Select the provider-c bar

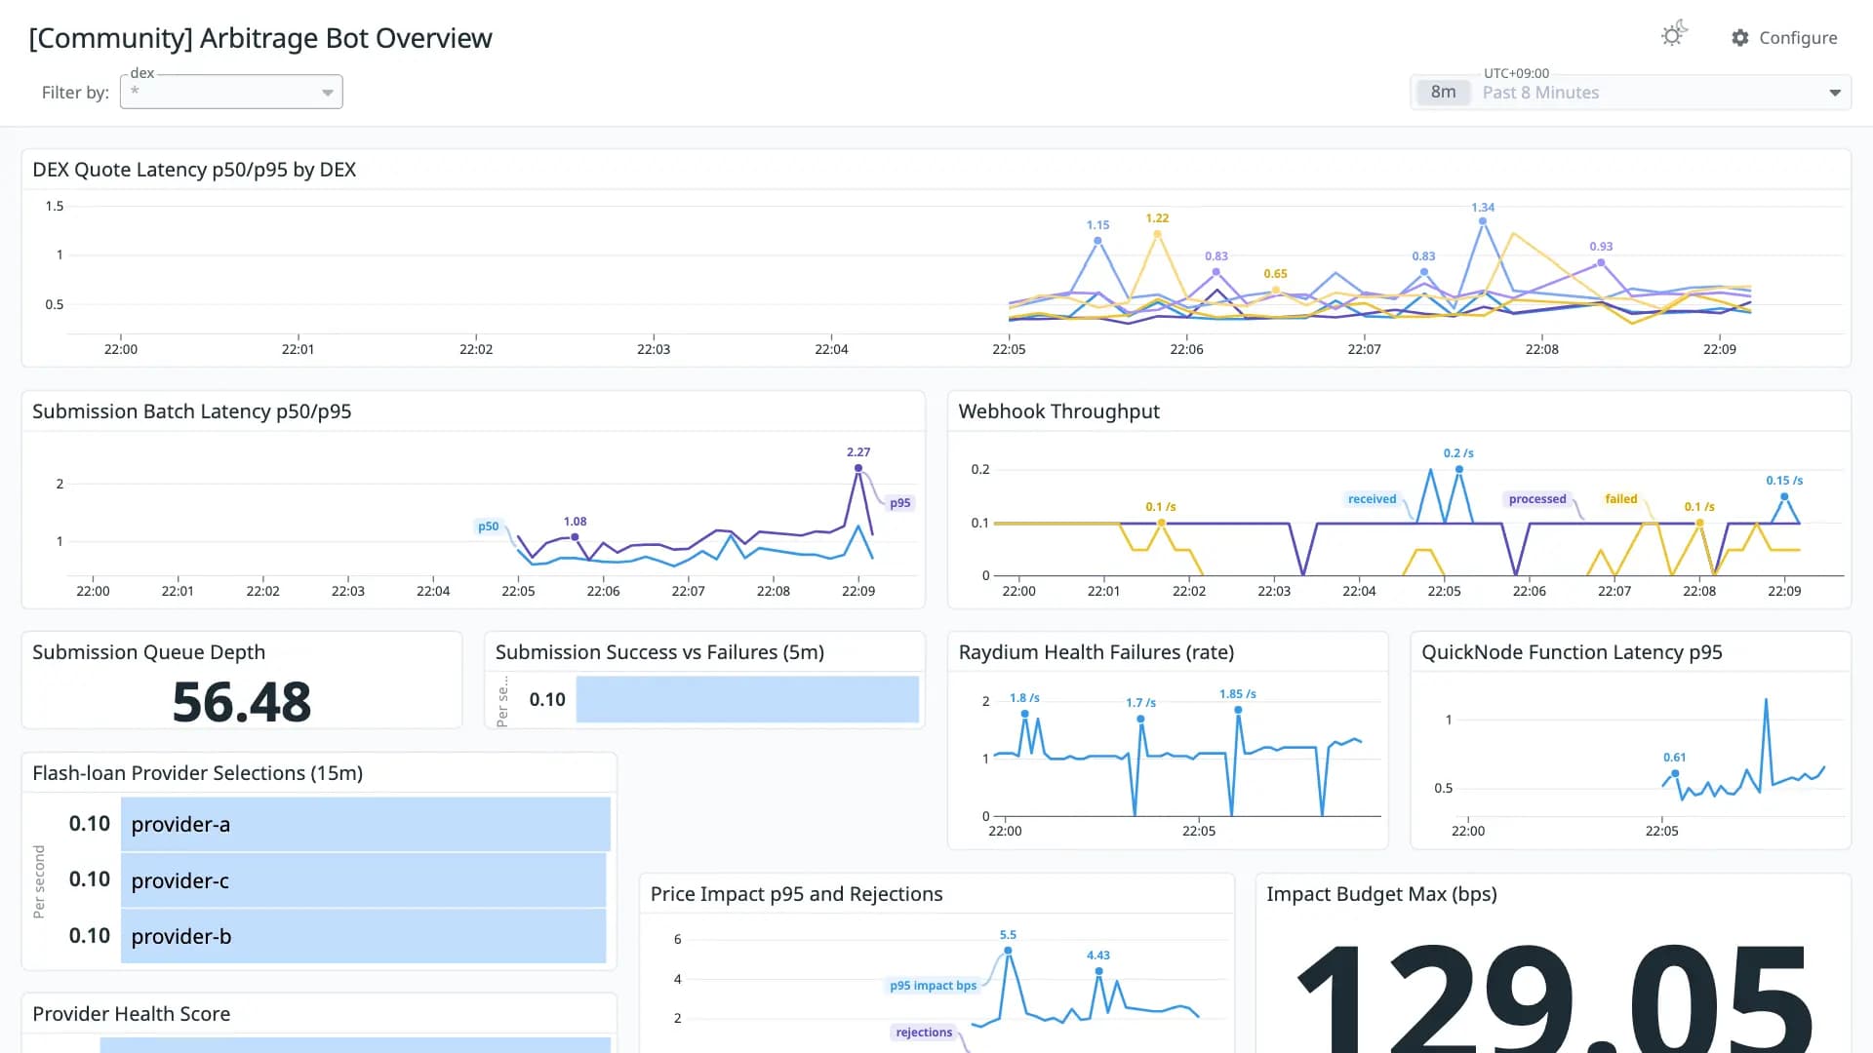(x=364, y=880)
